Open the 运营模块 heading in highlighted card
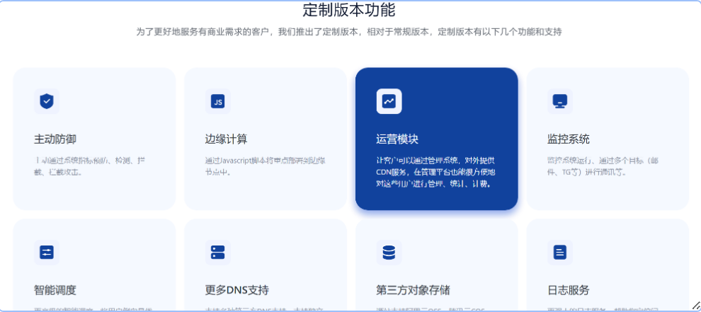 (x=397, y=139)
